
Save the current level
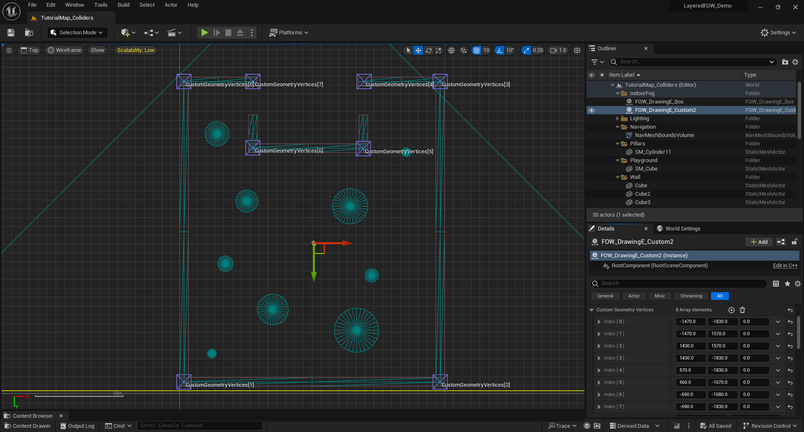[11, 33]
